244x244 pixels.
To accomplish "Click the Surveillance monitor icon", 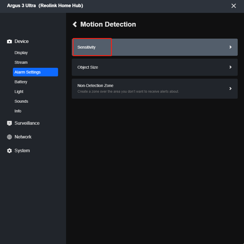I will 9,123.
